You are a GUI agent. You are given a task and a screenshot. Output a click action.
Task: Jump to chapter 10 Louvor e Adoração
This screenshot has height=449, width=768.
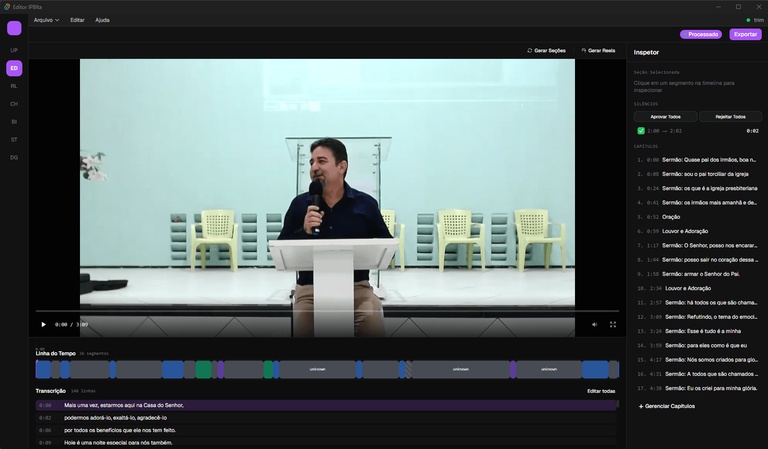tap(697, 288)
